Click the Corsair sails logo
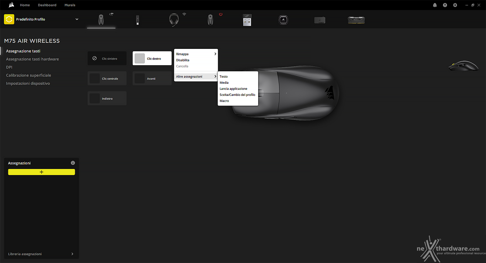Viewport: 486px width, 263px height. click(x=11, y=5)
